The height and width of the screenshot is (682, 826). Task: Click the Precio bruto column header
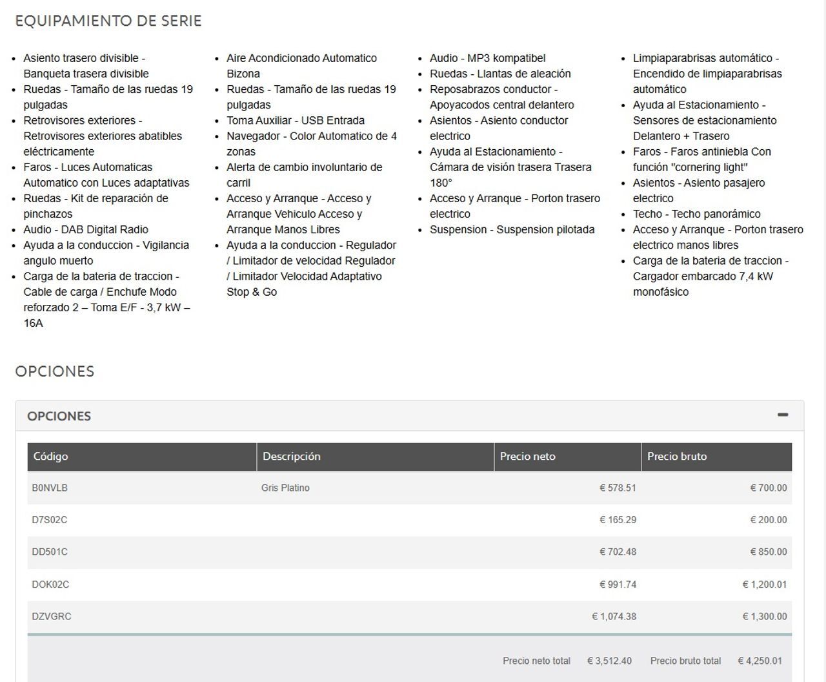tap(717, 457)
